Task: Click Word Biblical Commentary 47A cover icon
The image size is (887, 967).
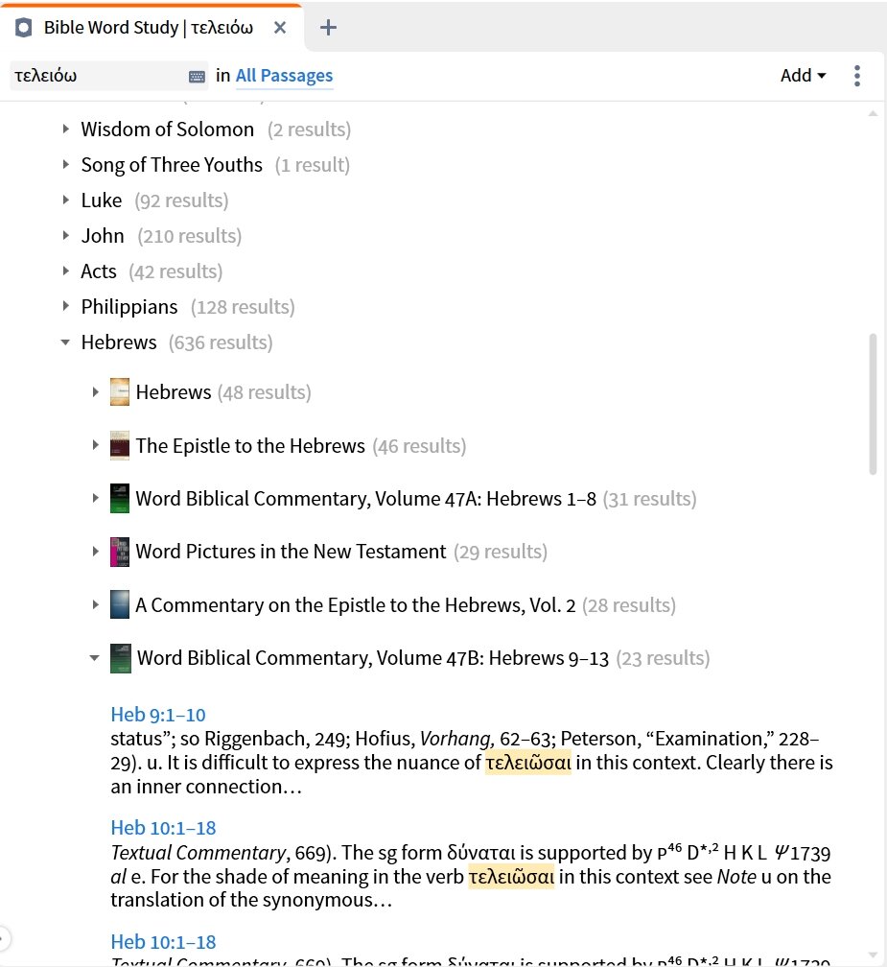Action: [120, 498]
